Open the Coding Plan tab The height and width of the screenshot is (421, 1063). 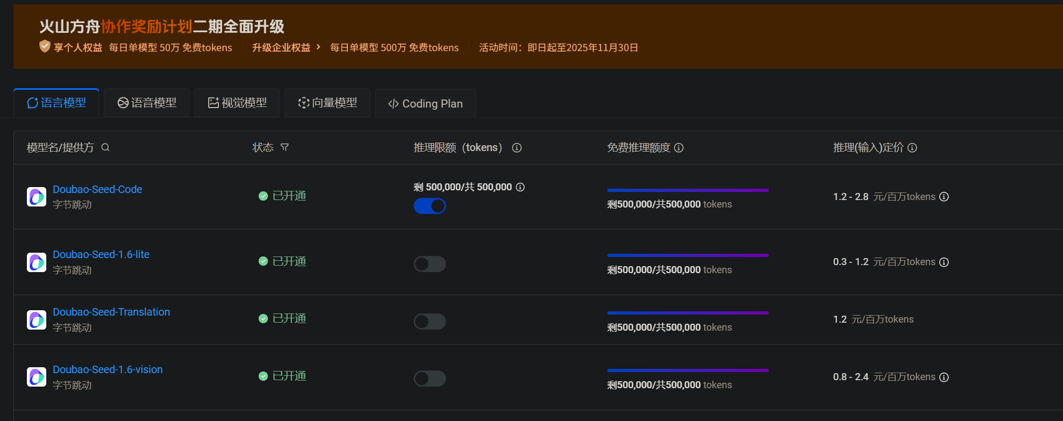[x=426, y=103]
